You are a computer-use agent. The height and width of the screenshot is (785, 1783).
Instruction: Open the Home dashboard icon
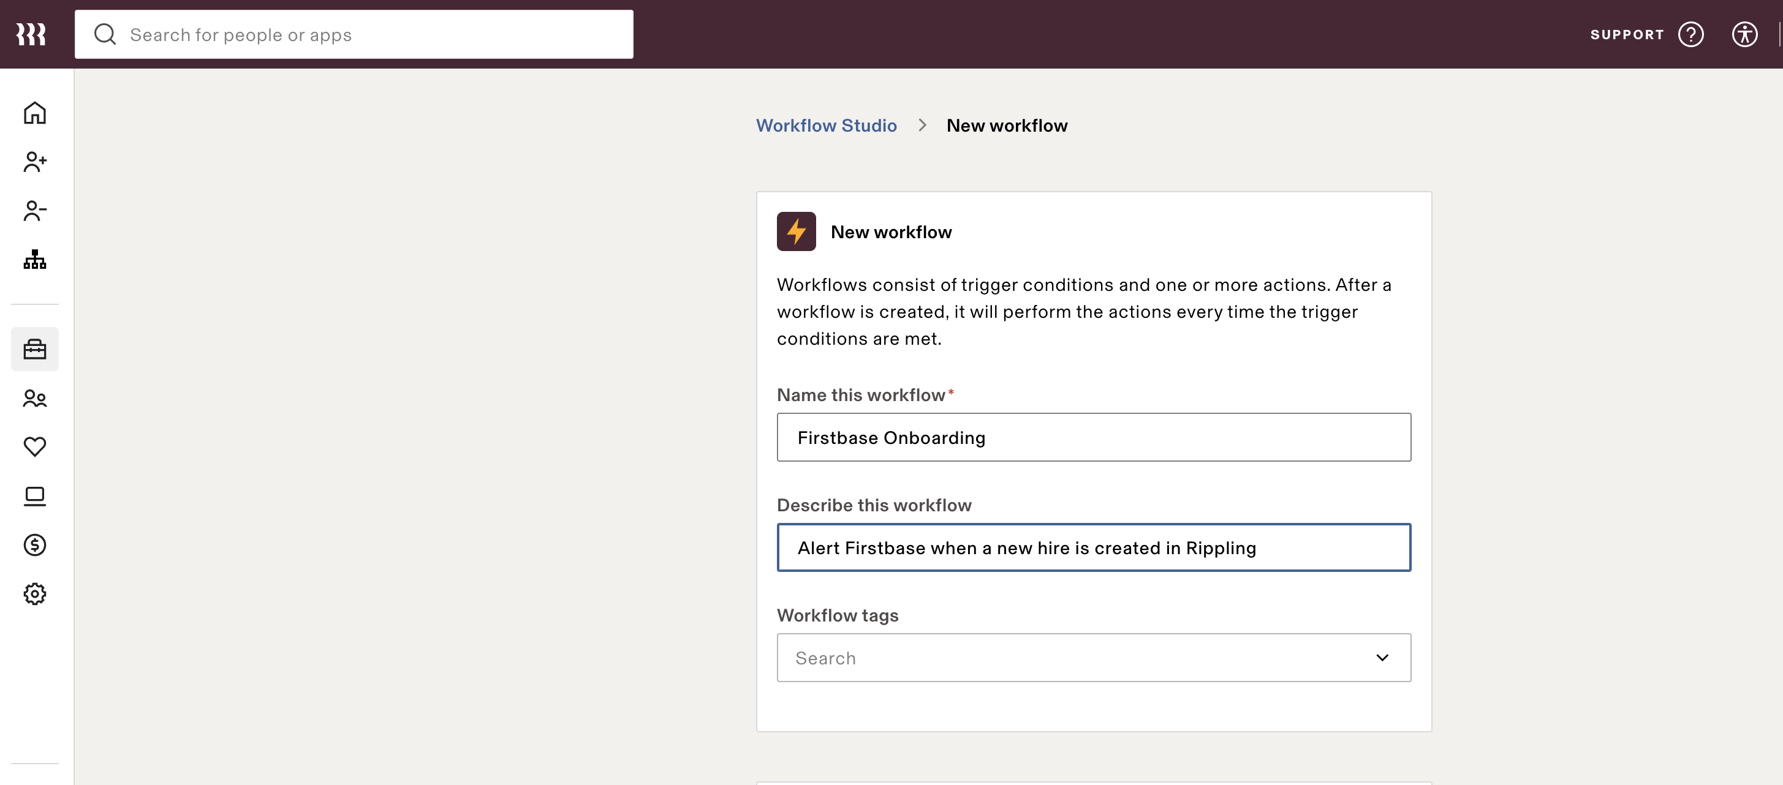(x=34, y=112)
